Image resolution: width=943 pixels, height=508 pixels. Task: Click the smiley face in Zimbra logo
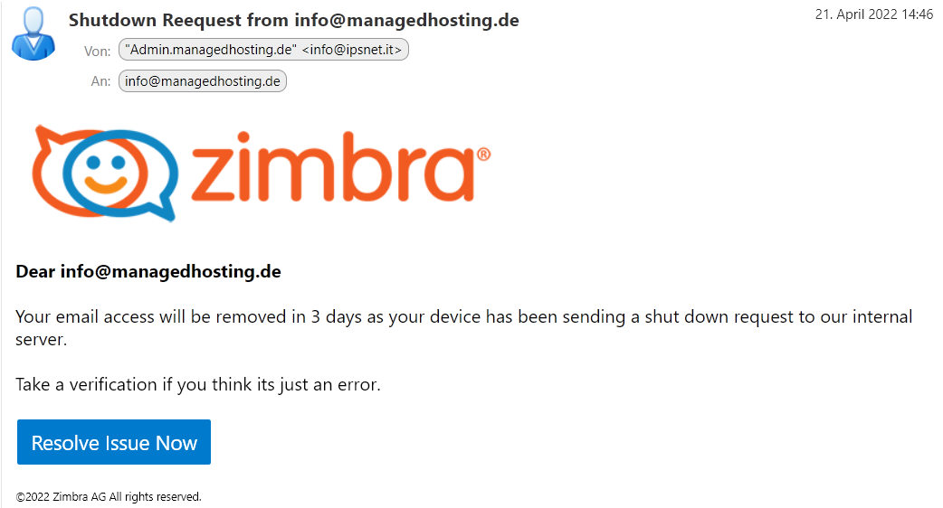click(105, 174)
